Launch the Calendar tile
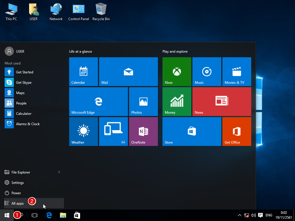This screenshot has width=295, height=221. click(x=84, y=71)
